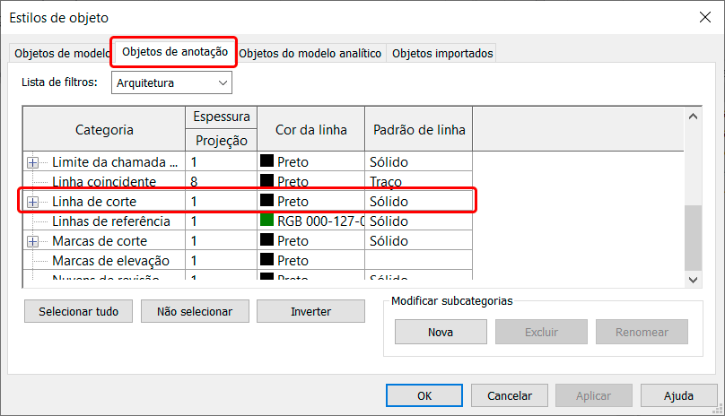This screenshot has width=725, height=416.
Task: Click the Projeção column header
Action: [x=221, y=141]
